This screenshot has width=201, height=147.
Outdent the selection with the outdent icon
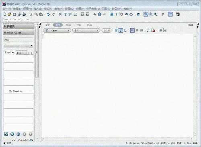tap(87, 14)
